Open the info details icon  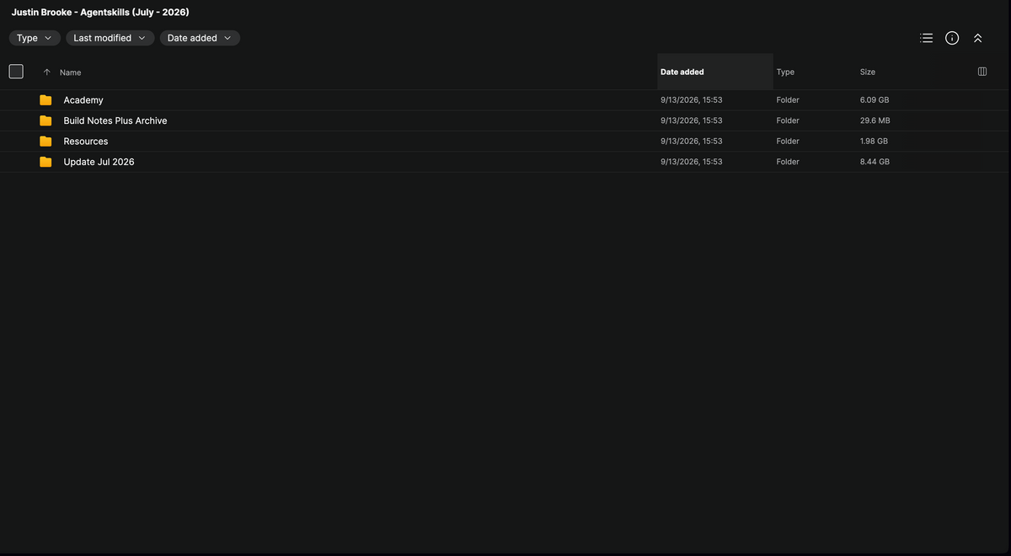(952, 38)
